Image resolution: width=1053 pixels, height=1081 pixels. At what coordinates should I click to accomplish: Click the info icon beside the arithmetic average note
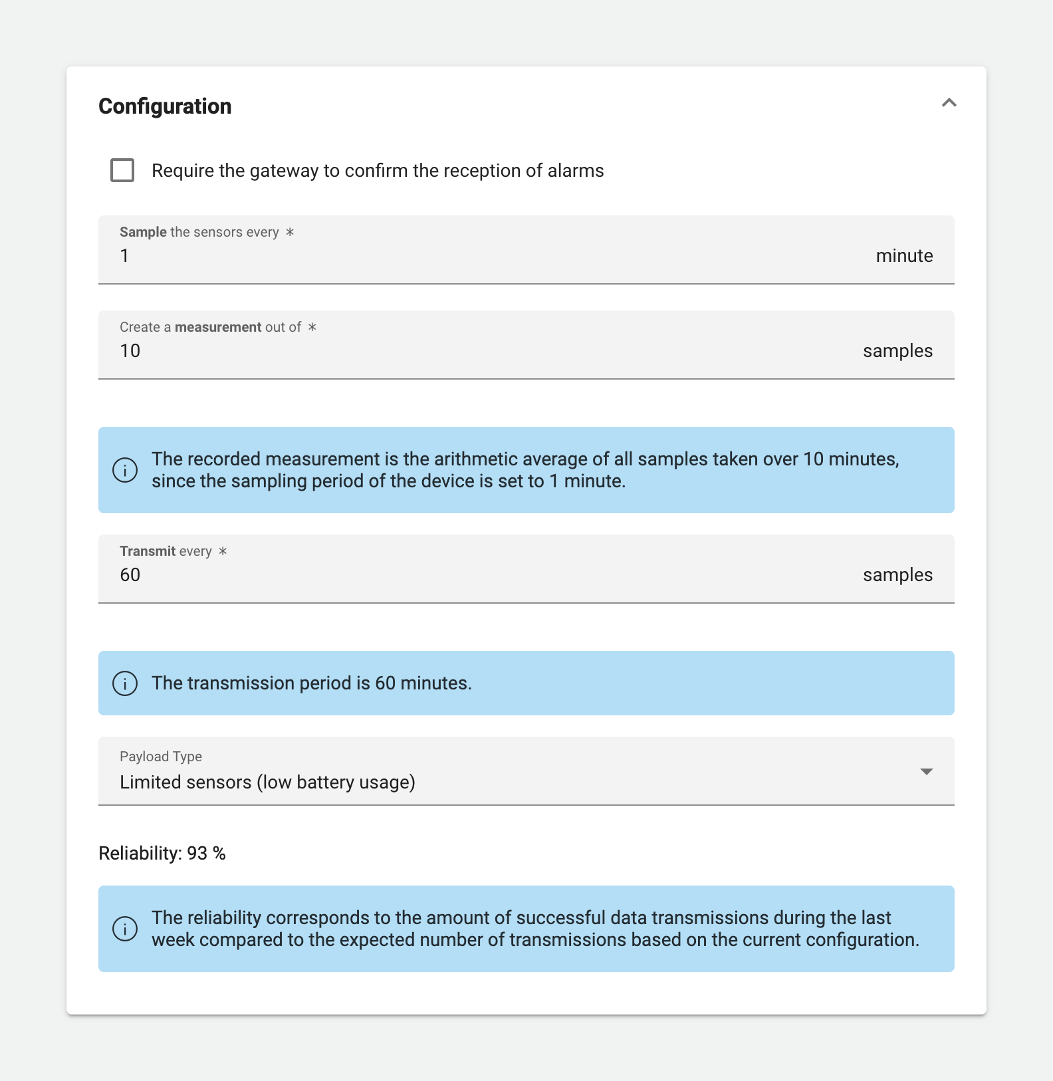(126, 470)
